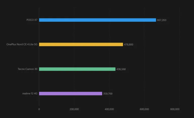Image resolution: width=194 pixels, height=118 pixels.
Task: Click the value 478,800
Action: [x=128, y=44]
